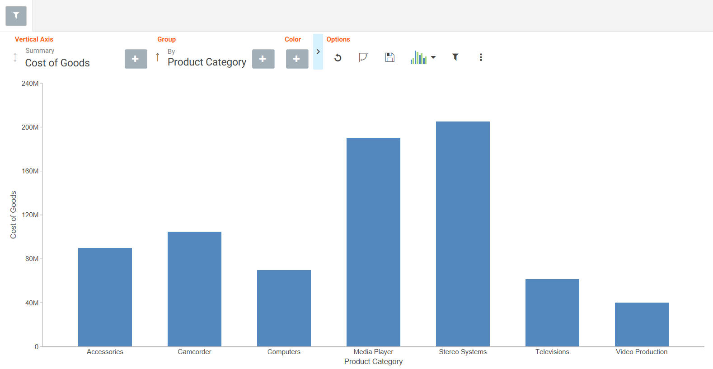Expand the panel with chevron arrow

coord(318,51)
